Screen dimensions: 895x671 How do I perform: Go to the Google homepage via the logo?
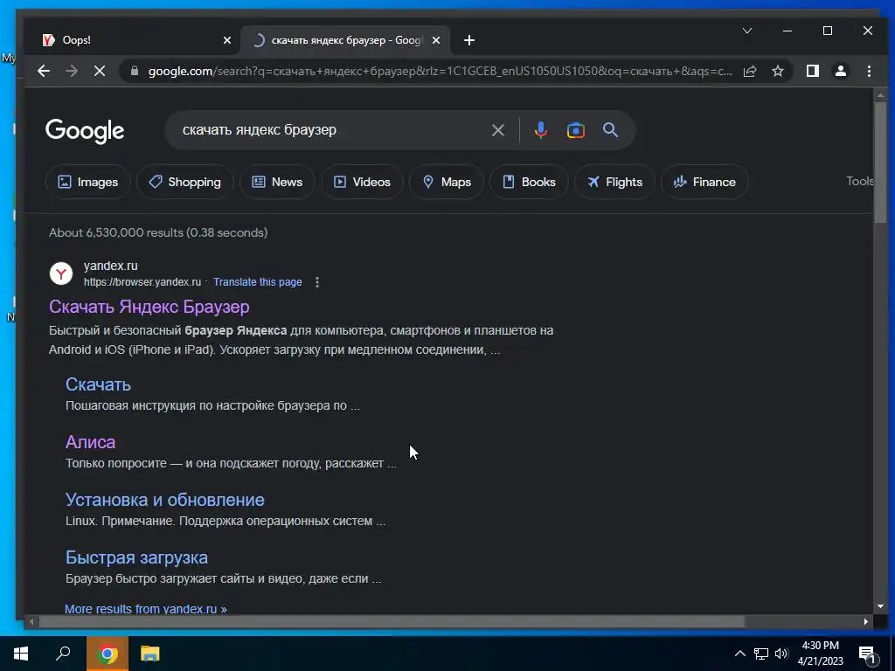(85, 131)
